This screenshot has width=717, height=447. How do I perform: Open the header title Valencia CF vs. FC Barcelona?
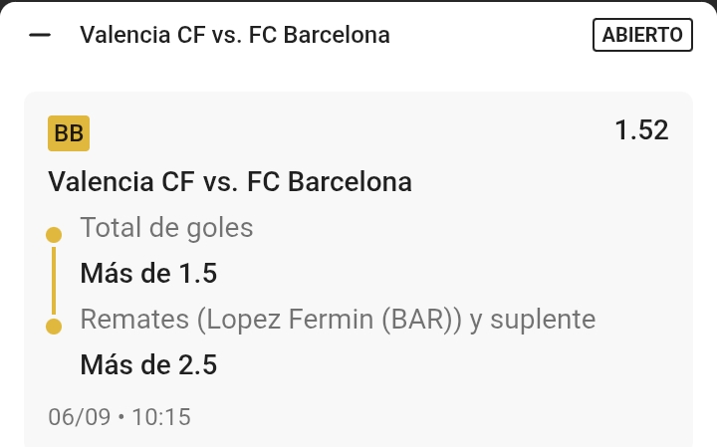coord(235,35)
